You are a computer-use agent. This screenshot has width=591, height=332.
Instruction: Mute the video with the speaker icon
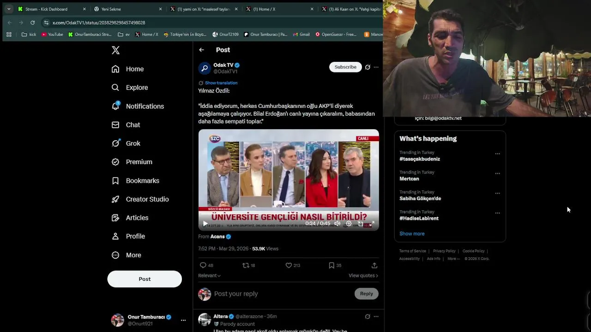[x=338, y=224]
